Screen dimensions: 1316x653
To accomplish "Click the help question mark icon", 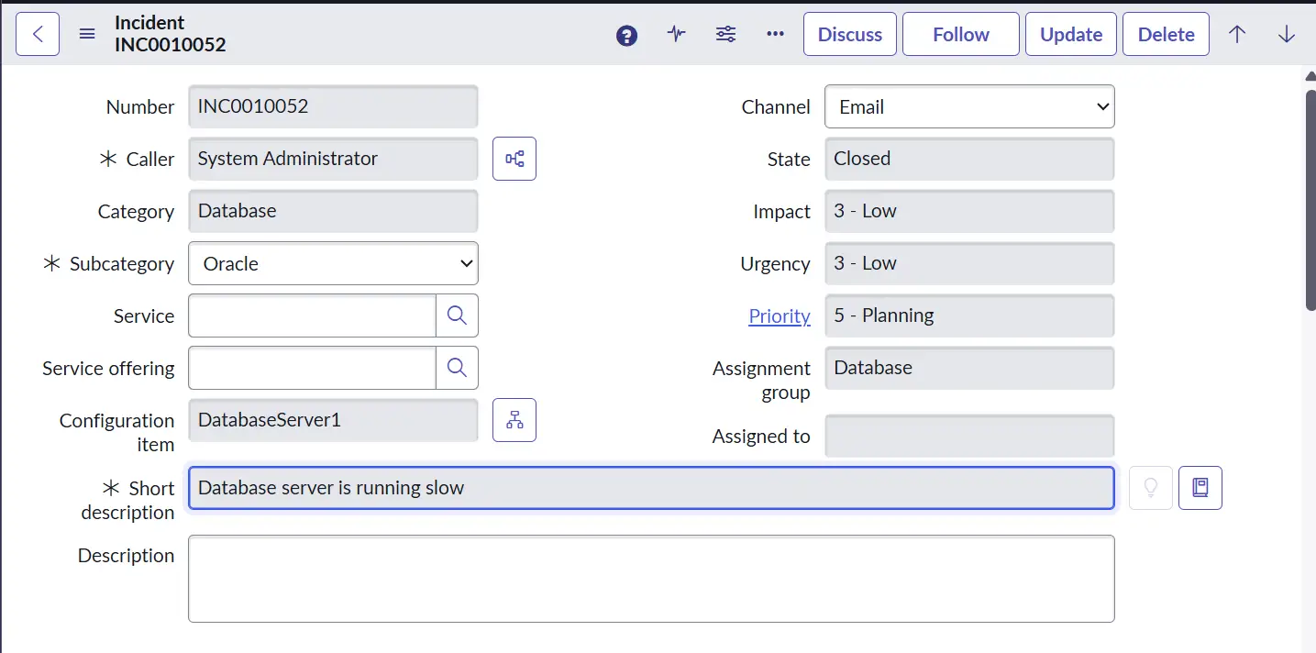I will 626,35.
